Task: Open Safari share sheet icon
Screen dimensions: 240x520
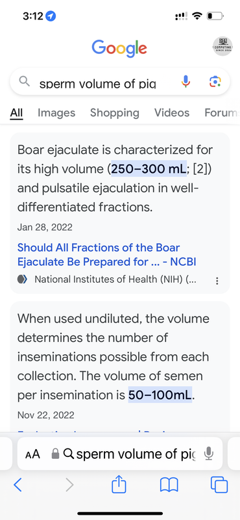Action: (119, 484)
